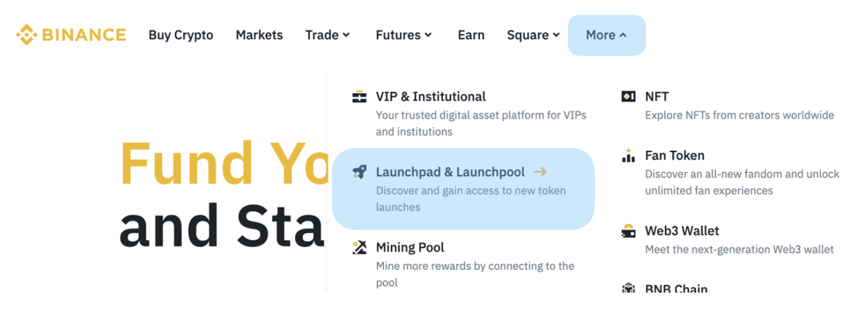Viewport: 858px width, 319px height.
Task: Open Mining Pool title link
Action: click(410, 248)
